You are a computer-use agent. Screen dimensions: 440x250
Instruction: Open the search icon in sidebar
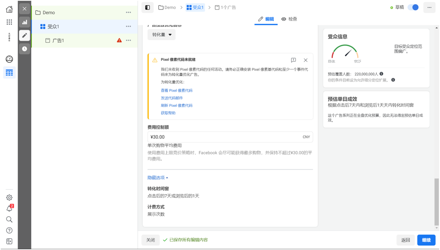pyautogui.click(x=9, y=219)
